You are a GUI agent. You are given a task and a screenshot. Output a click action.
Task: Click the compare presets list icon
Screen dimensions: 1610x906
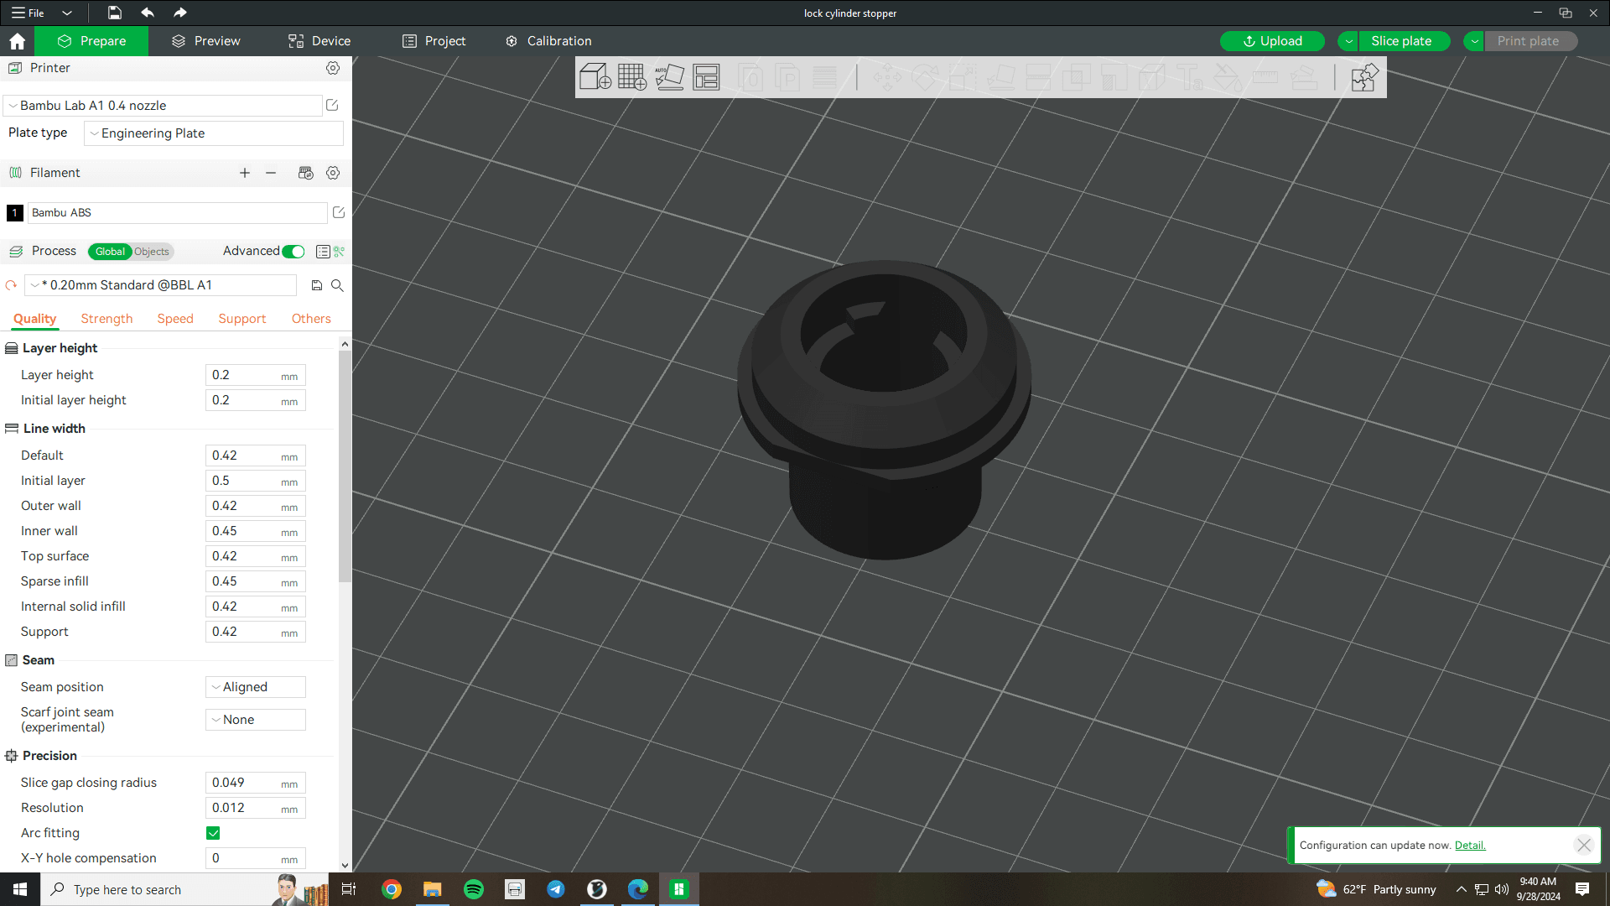340,252
